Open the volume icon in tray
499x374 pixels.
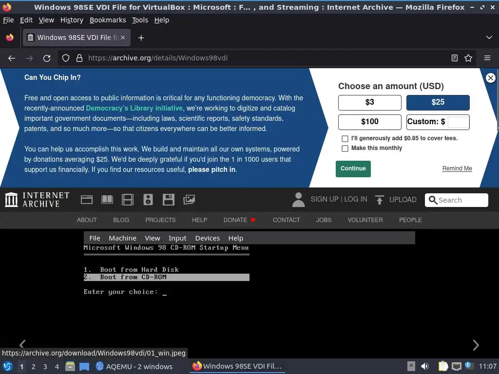pos(424,366)
